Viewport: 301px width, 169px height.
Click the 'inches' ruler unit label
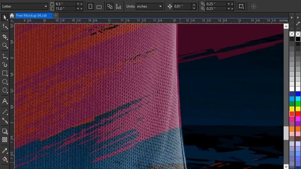[284, 20]
